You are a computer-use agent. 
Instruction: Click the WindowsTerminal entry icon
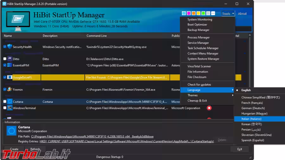pos(9,108)
